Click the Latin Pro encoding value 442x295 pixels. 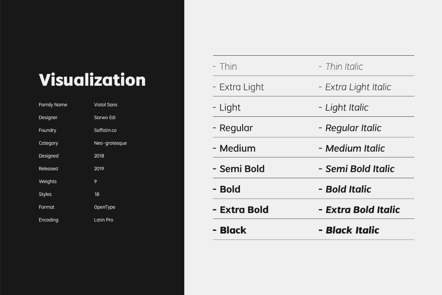point(103,220)
